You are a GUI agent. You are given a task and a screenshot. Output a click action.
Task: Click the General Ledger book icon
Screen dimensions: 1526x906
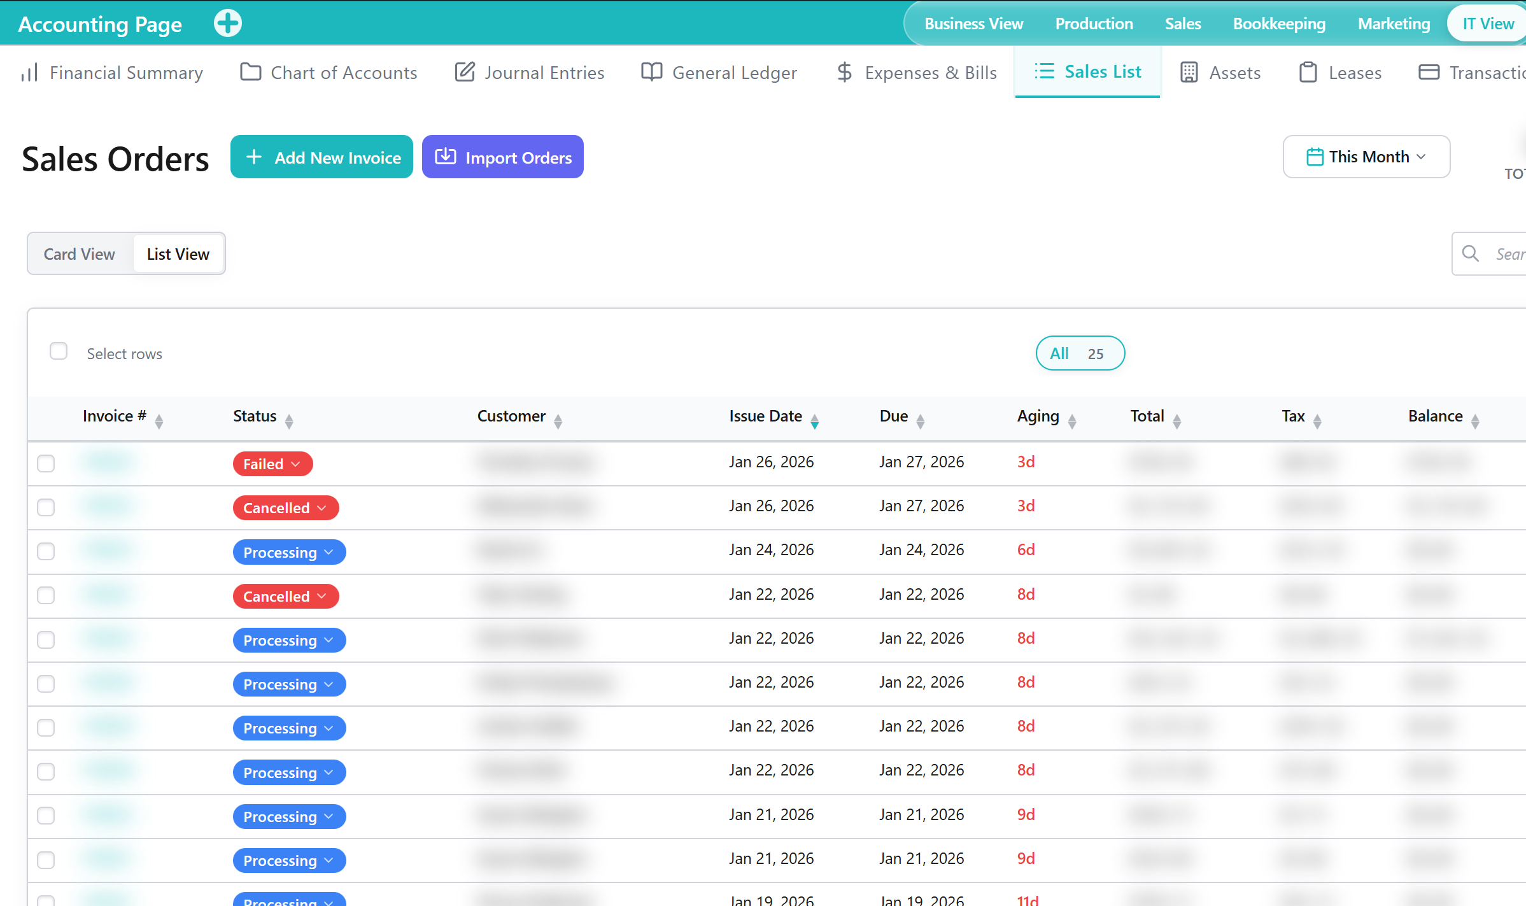pos(651,72)
